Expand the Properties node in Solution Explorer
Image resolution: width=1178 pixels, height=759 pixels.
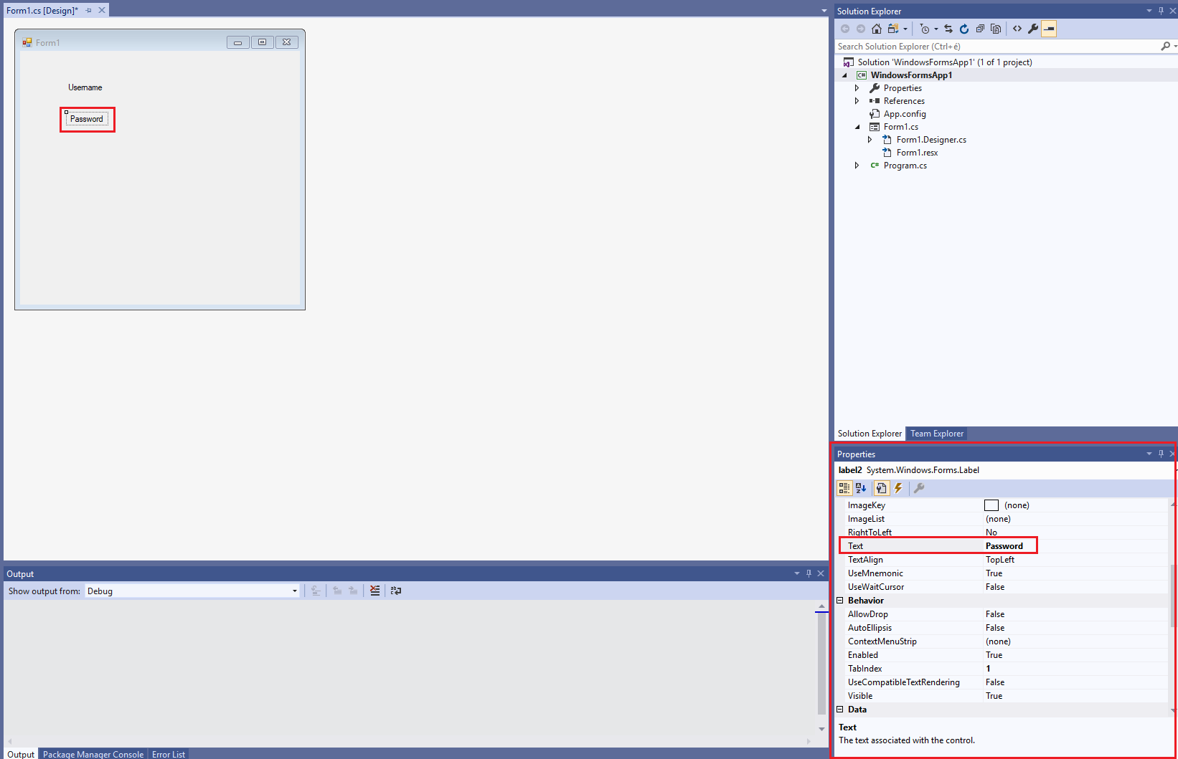(x=857, y=88)
